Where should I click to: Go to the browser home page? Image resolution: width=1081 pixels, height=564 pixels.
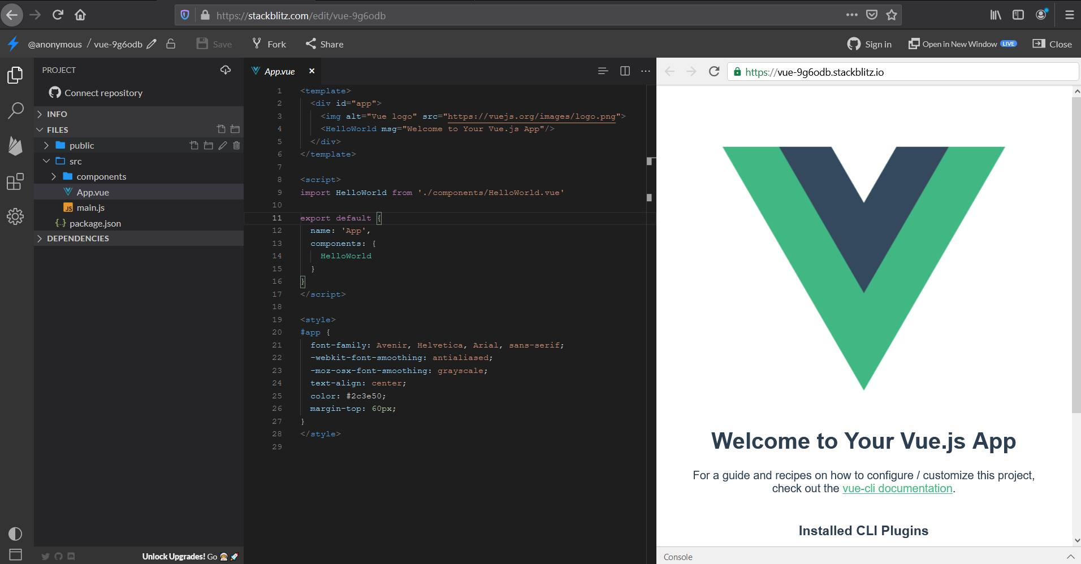pos(80,15)
